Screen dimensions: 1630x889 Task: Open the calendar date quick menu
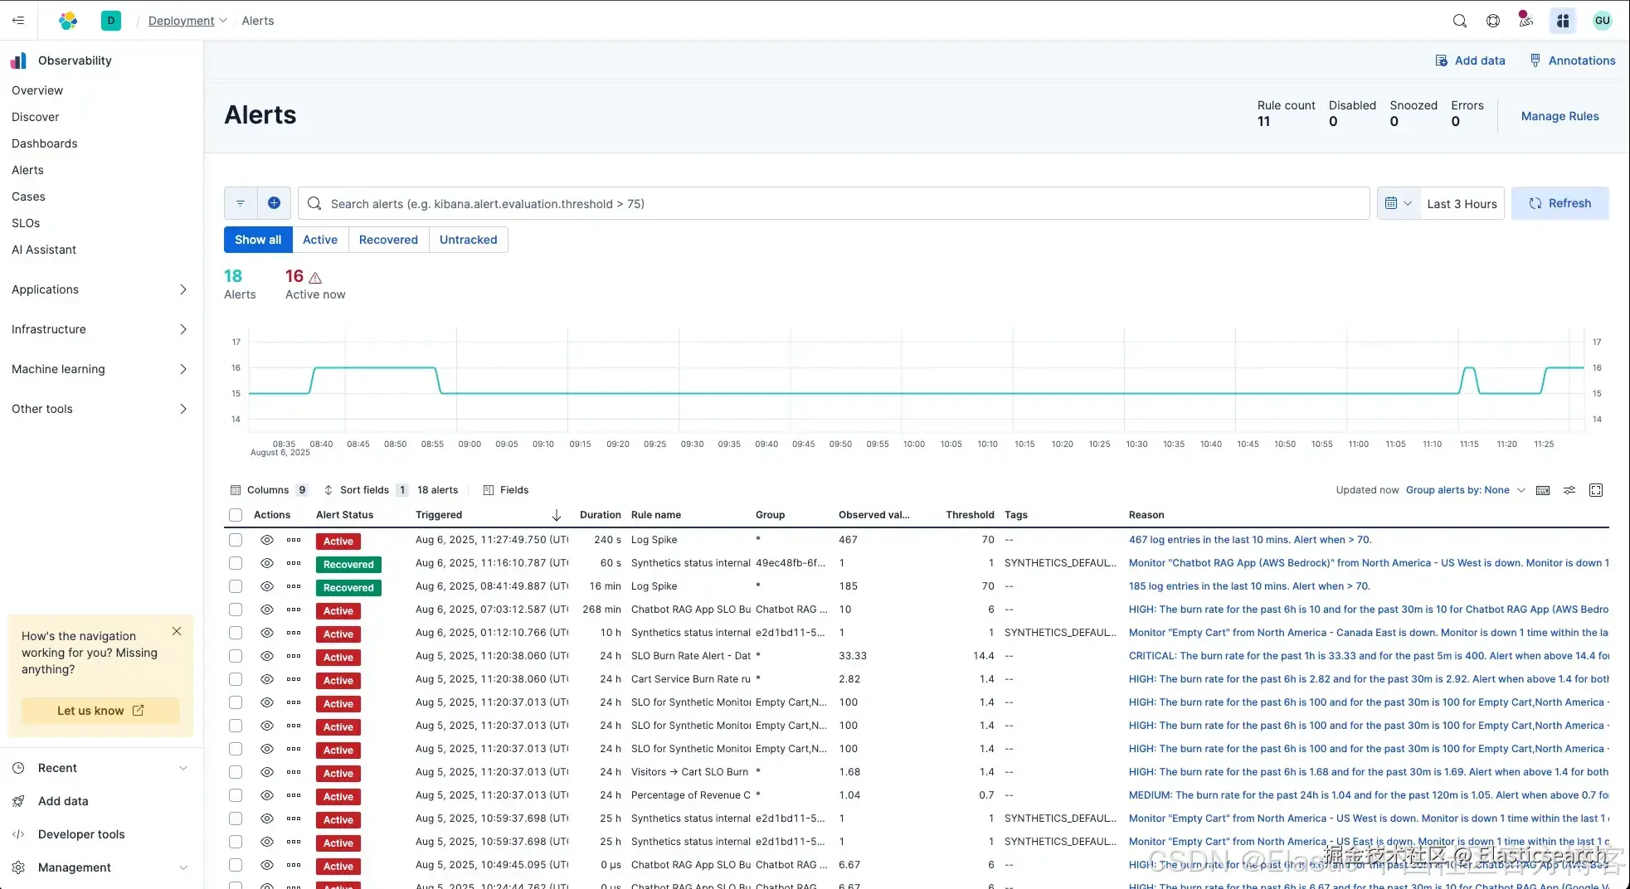[x=1398, y=203]
